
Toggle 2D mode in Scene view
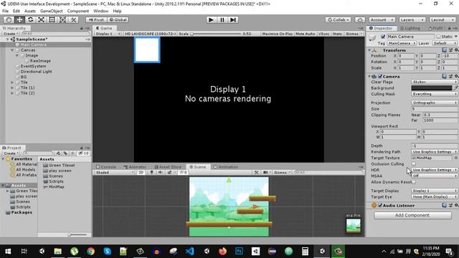[x=141, y=172]
